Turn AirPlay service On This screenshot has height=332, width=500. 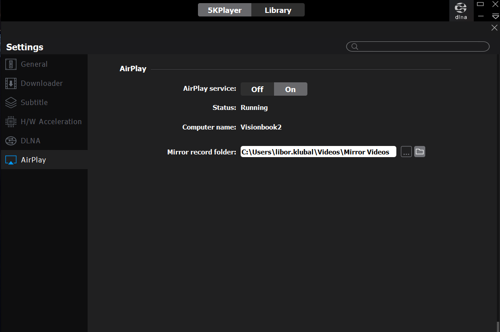coord(290,89)
